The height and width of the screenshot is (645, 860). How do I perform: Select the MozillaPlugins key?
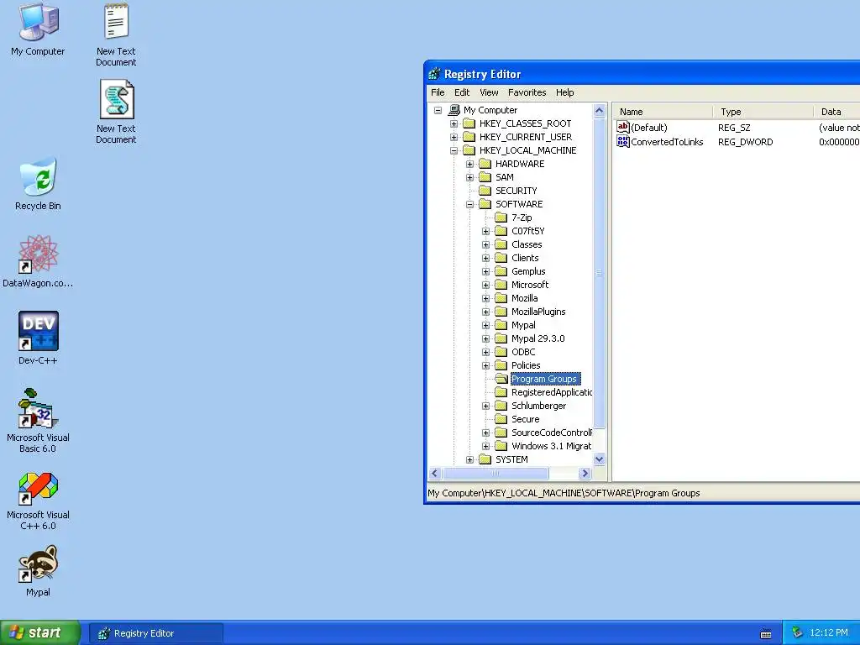538,312
